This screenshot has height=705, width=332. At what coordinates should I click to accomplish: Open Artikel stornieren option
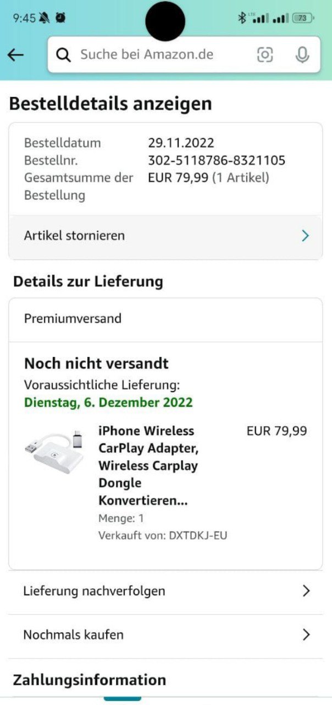pos(75,236)
